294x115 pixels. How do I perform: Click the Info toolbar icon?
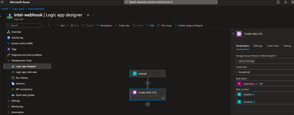coord(150,25)
